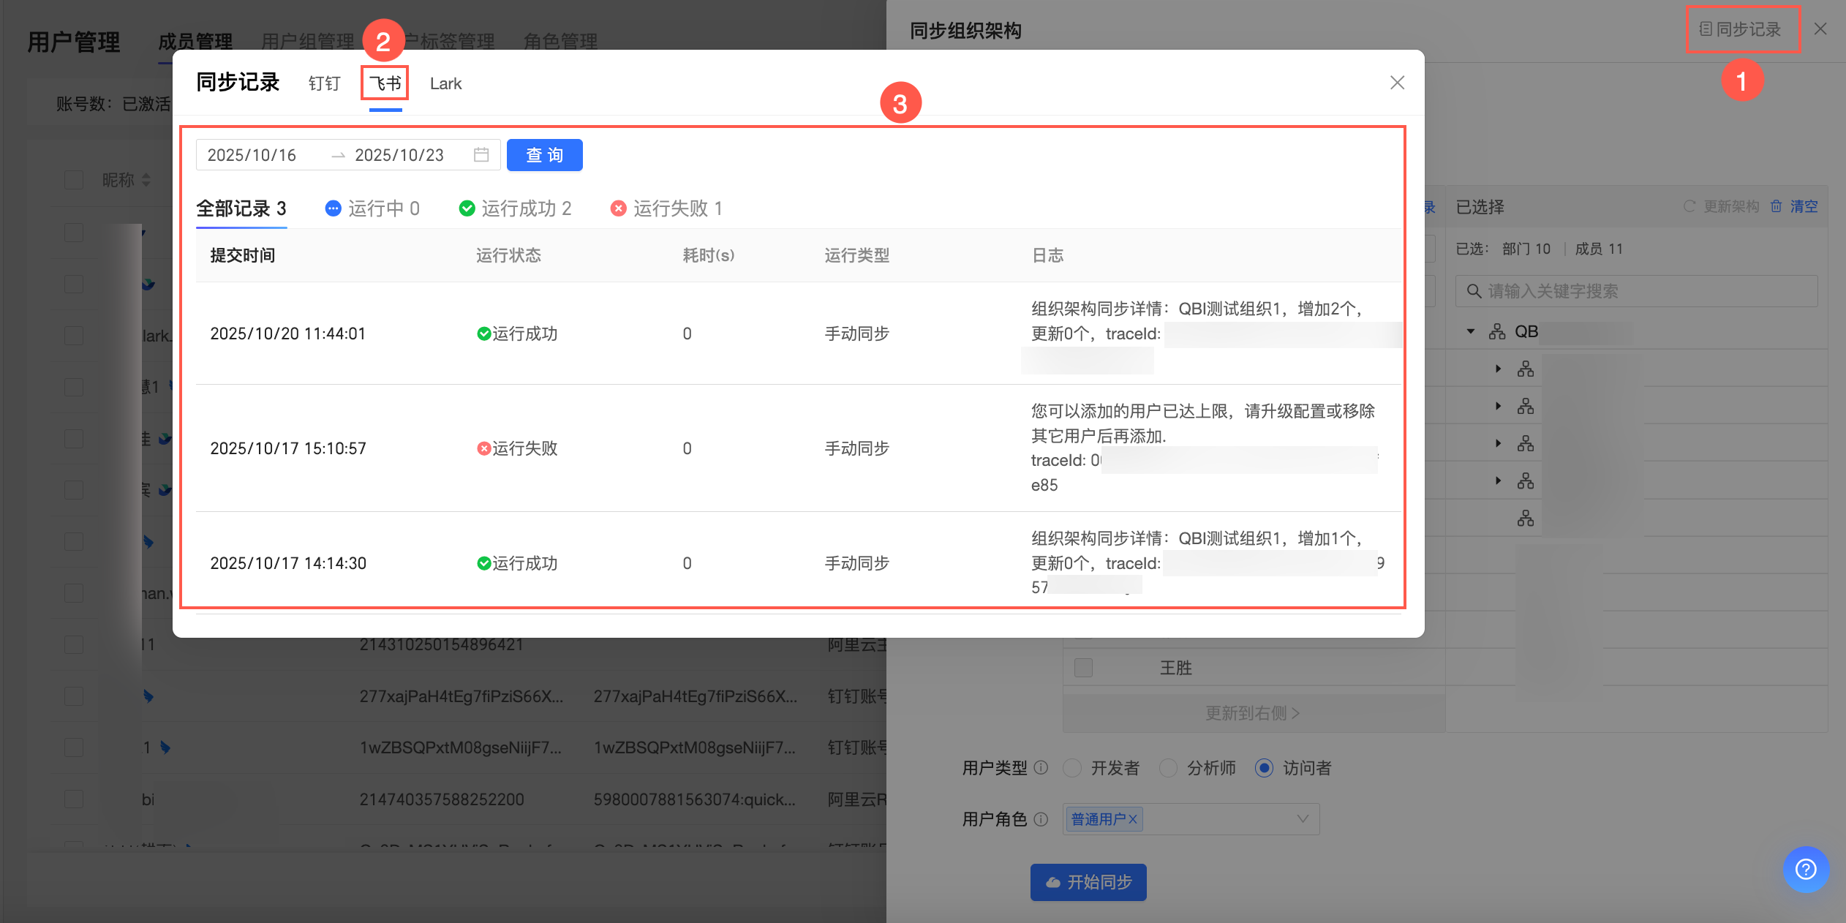Viewport: 1846px width, 923px height.
Task: Click the help question mark floating button
Action: (1805, 869)
